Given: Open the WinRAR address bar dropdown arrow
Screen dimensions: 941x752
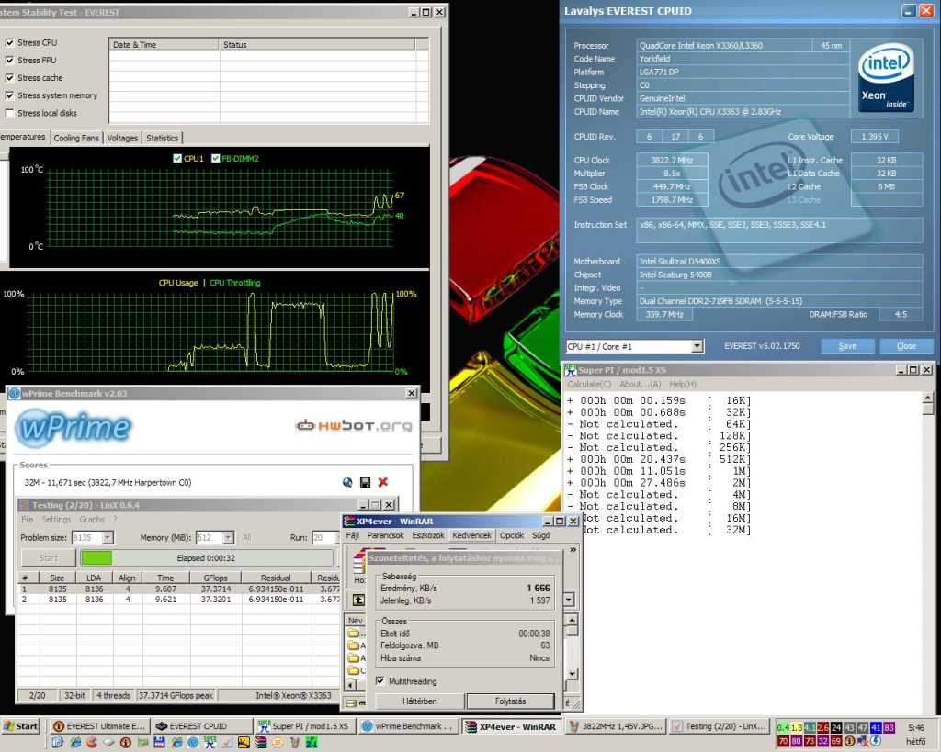Looking at the screenshot, I should pos(568,599).
